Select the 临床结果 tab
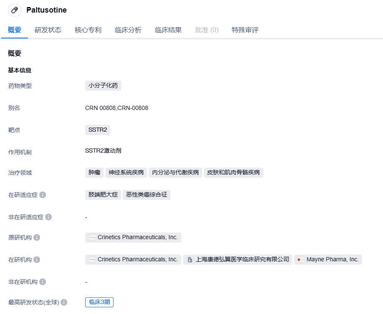 168,30
